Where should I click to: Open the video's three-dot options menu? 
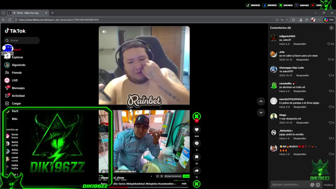click(x=184, y=31)
